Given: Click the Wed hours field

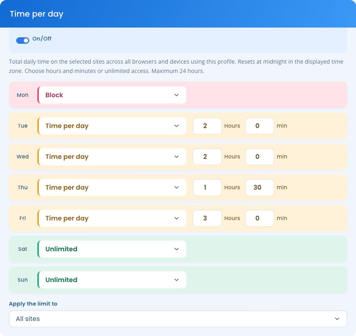Looking at the screenshot, I should [207, 156].
